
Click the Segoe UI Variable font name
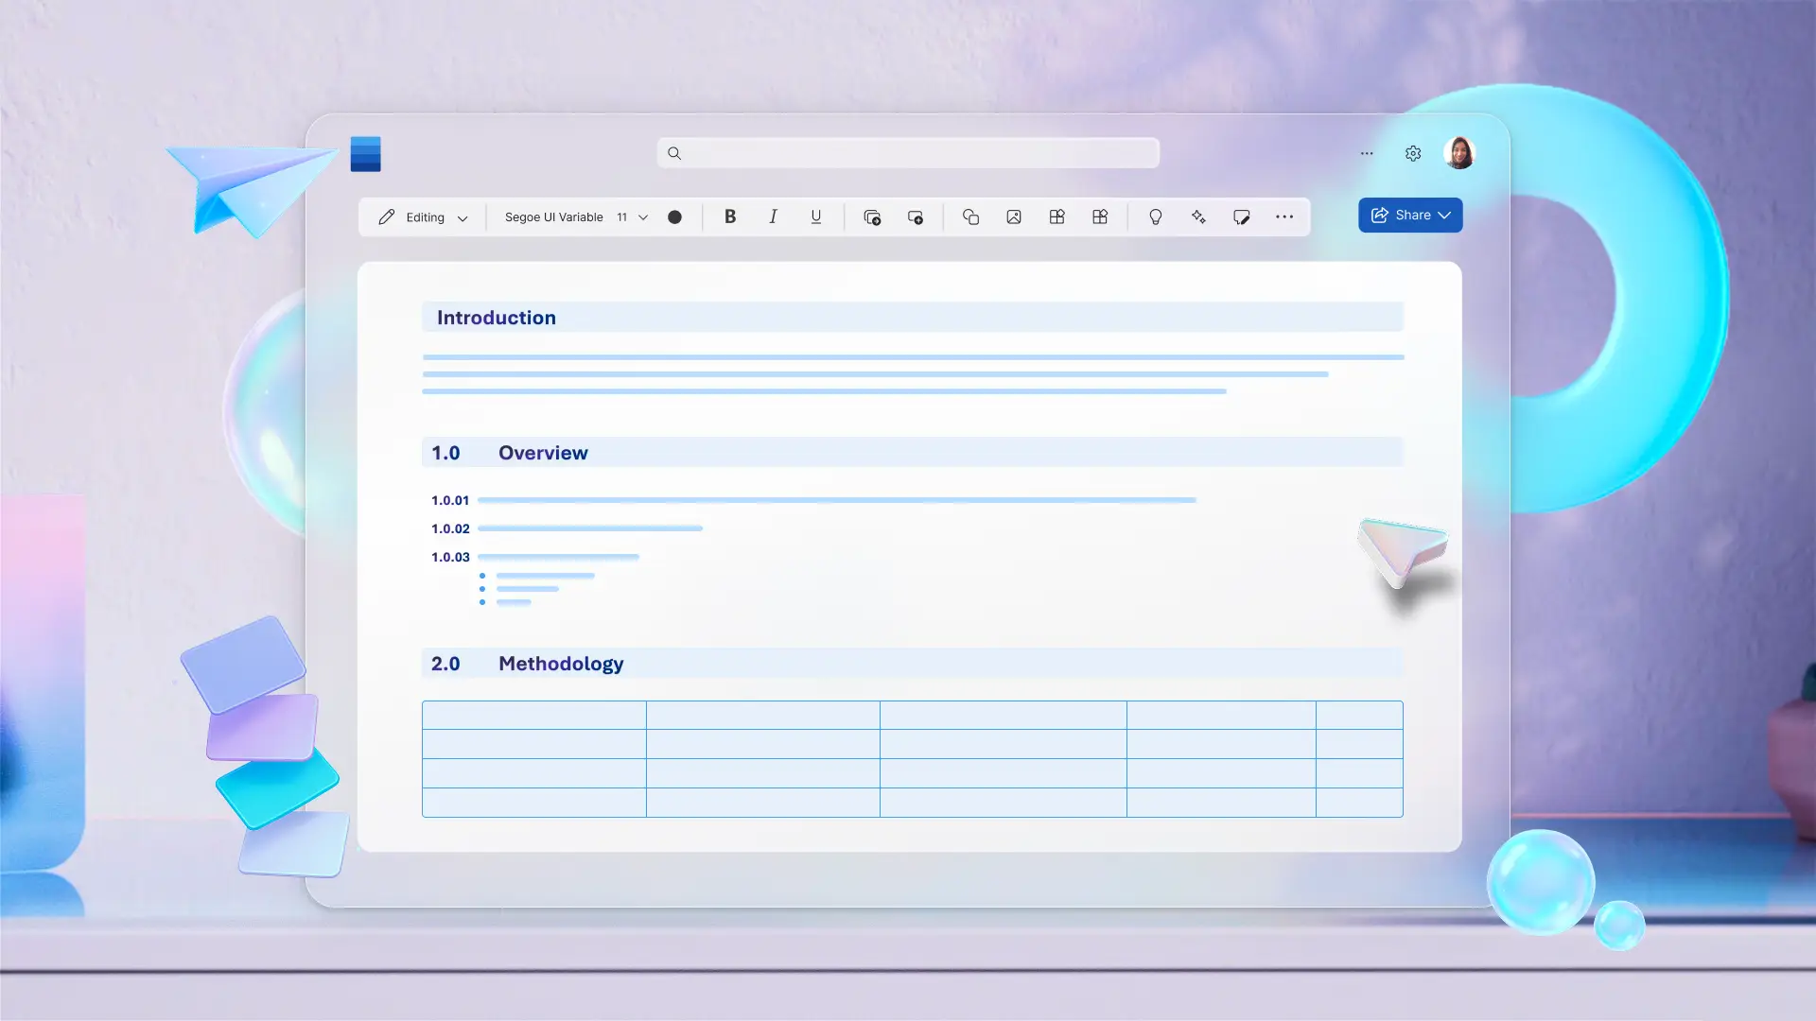(x=553, y=216)
